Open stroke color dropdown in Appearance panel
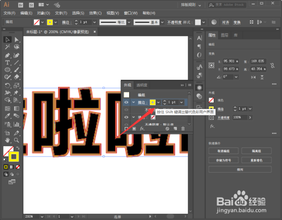The height and width of the screenshot is (220, 282). [x=158, y=102]
